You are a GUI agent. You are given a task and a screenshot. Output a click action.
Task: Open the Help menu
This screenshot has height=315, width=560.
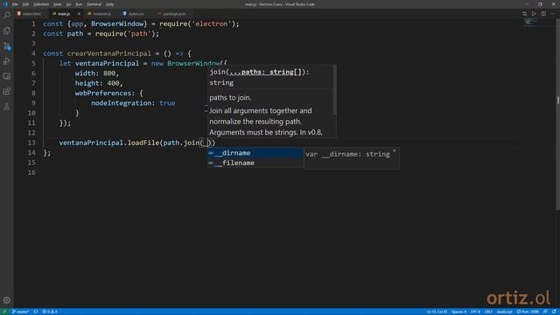point(110,4)
